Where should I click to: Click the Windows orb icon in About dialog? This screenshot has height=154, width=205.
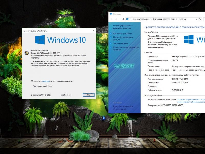27,53
